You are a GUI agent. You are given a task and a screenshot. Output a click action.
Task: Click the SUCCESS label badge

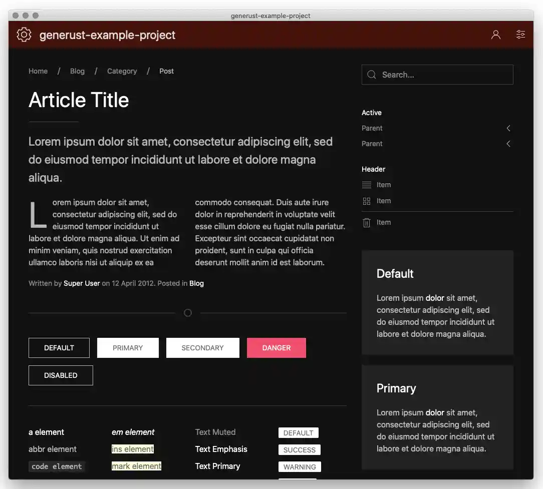pyautogui.click(x=299, y=450)
